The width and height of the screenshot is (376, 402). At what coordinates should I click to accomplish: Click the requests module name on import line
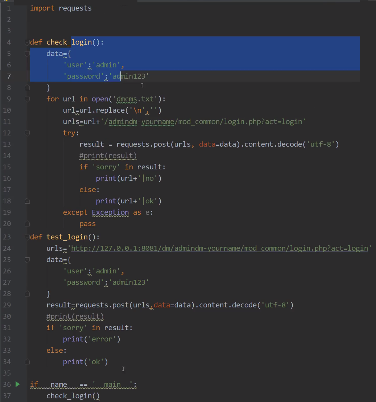click(x=75, y=8)
